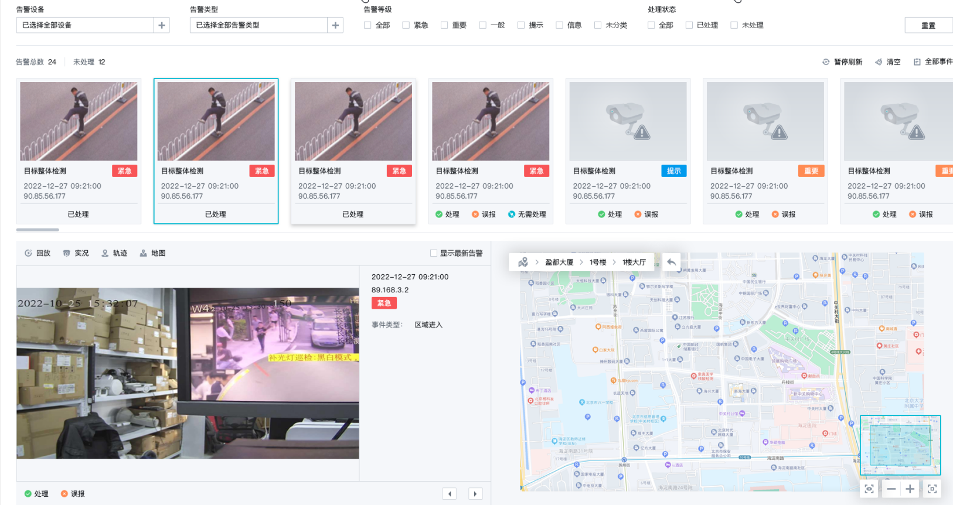The width and height of the screenshot is (953, 505).
Task: Mark fourth alarm card as 无需处理
Action: click(x=527, y=214)
